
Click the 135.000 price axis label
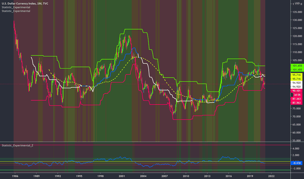[297, 12]
